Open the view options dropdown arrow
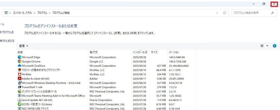 tap(267, 46)
